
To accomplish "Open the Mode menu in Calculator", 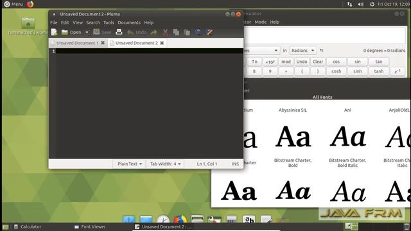I will pos(260,22).
